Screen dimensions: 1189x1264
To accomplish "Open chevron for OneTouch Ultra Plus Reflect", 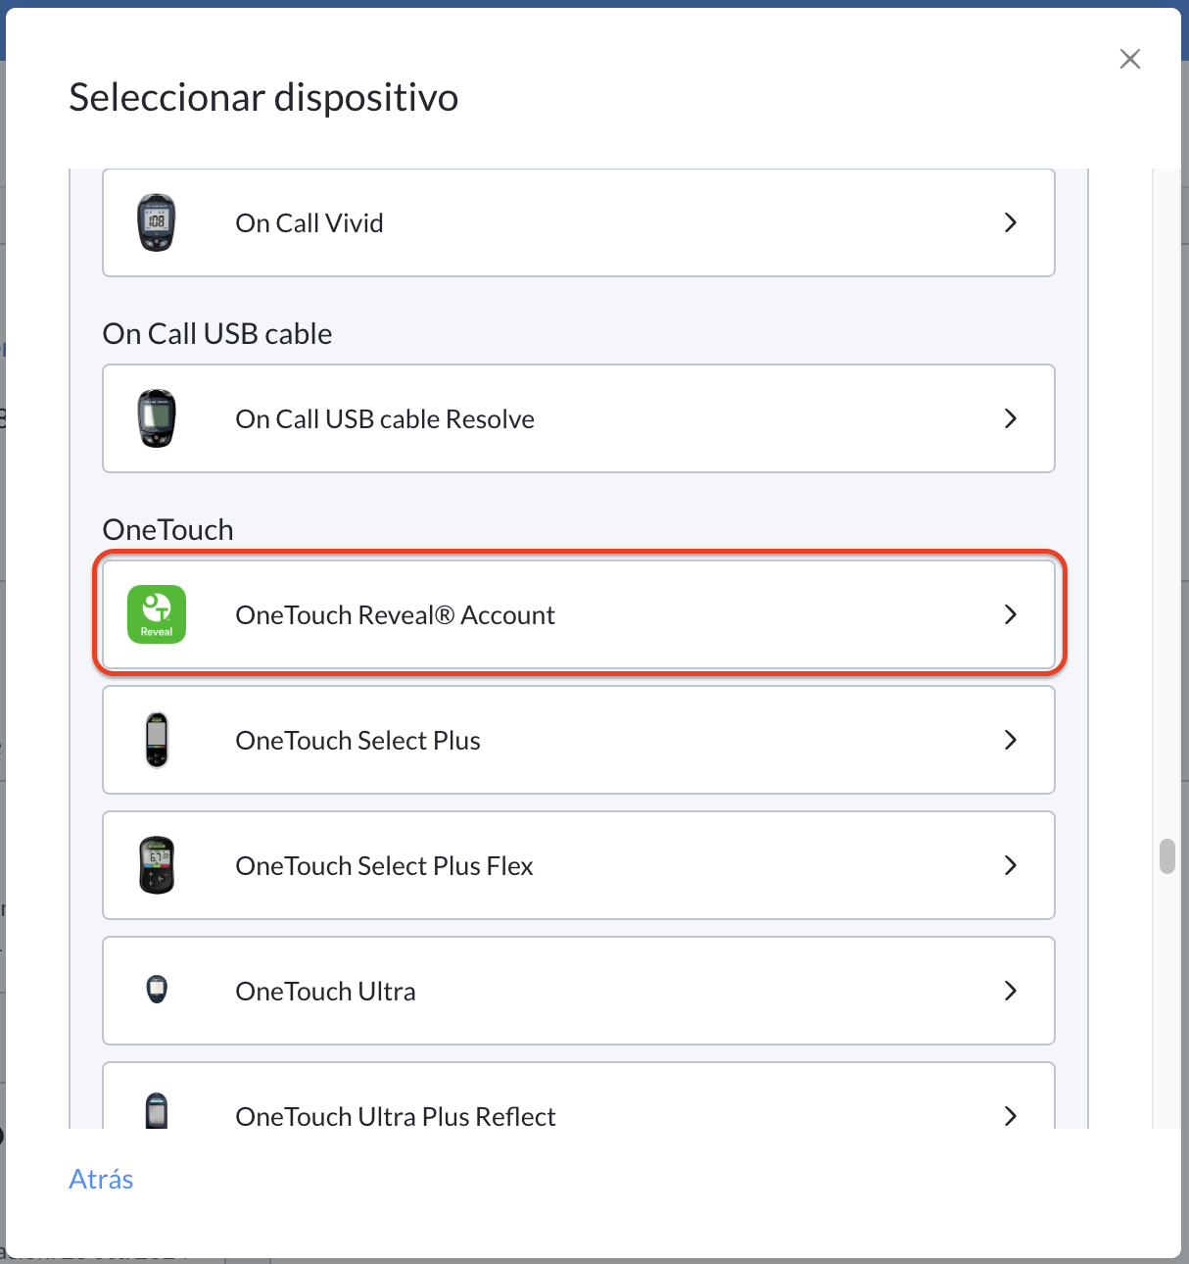I will [x=1011, y=1115].
